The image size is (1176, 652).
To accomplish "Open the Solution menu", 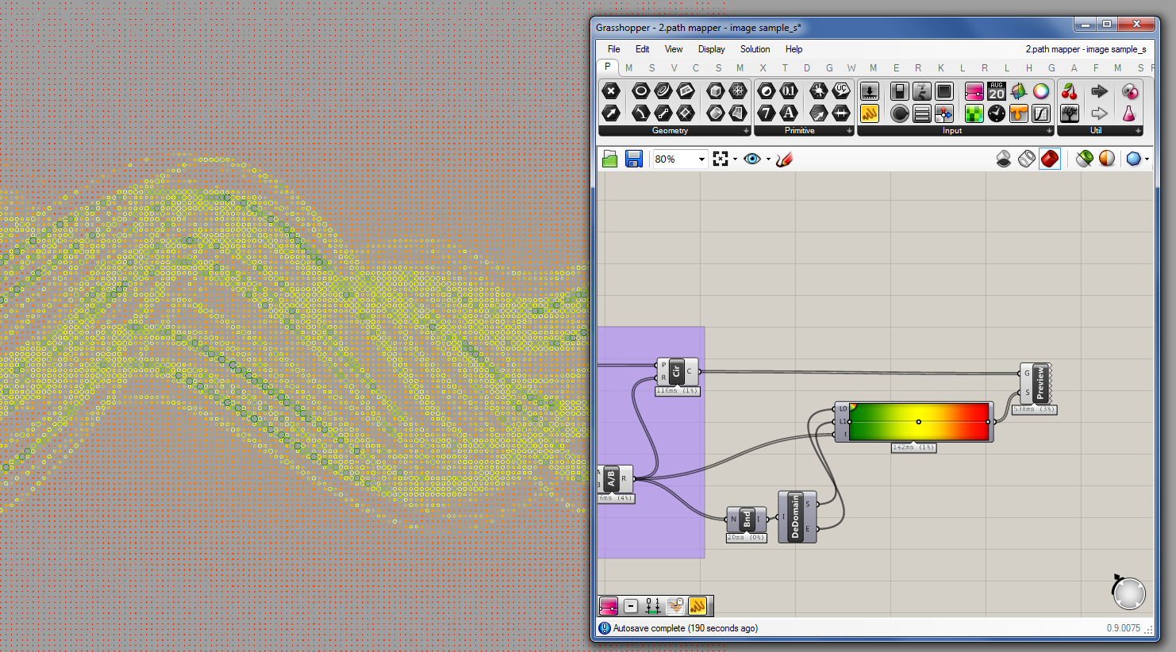I will pyautogui.click(x=755, y=49).
